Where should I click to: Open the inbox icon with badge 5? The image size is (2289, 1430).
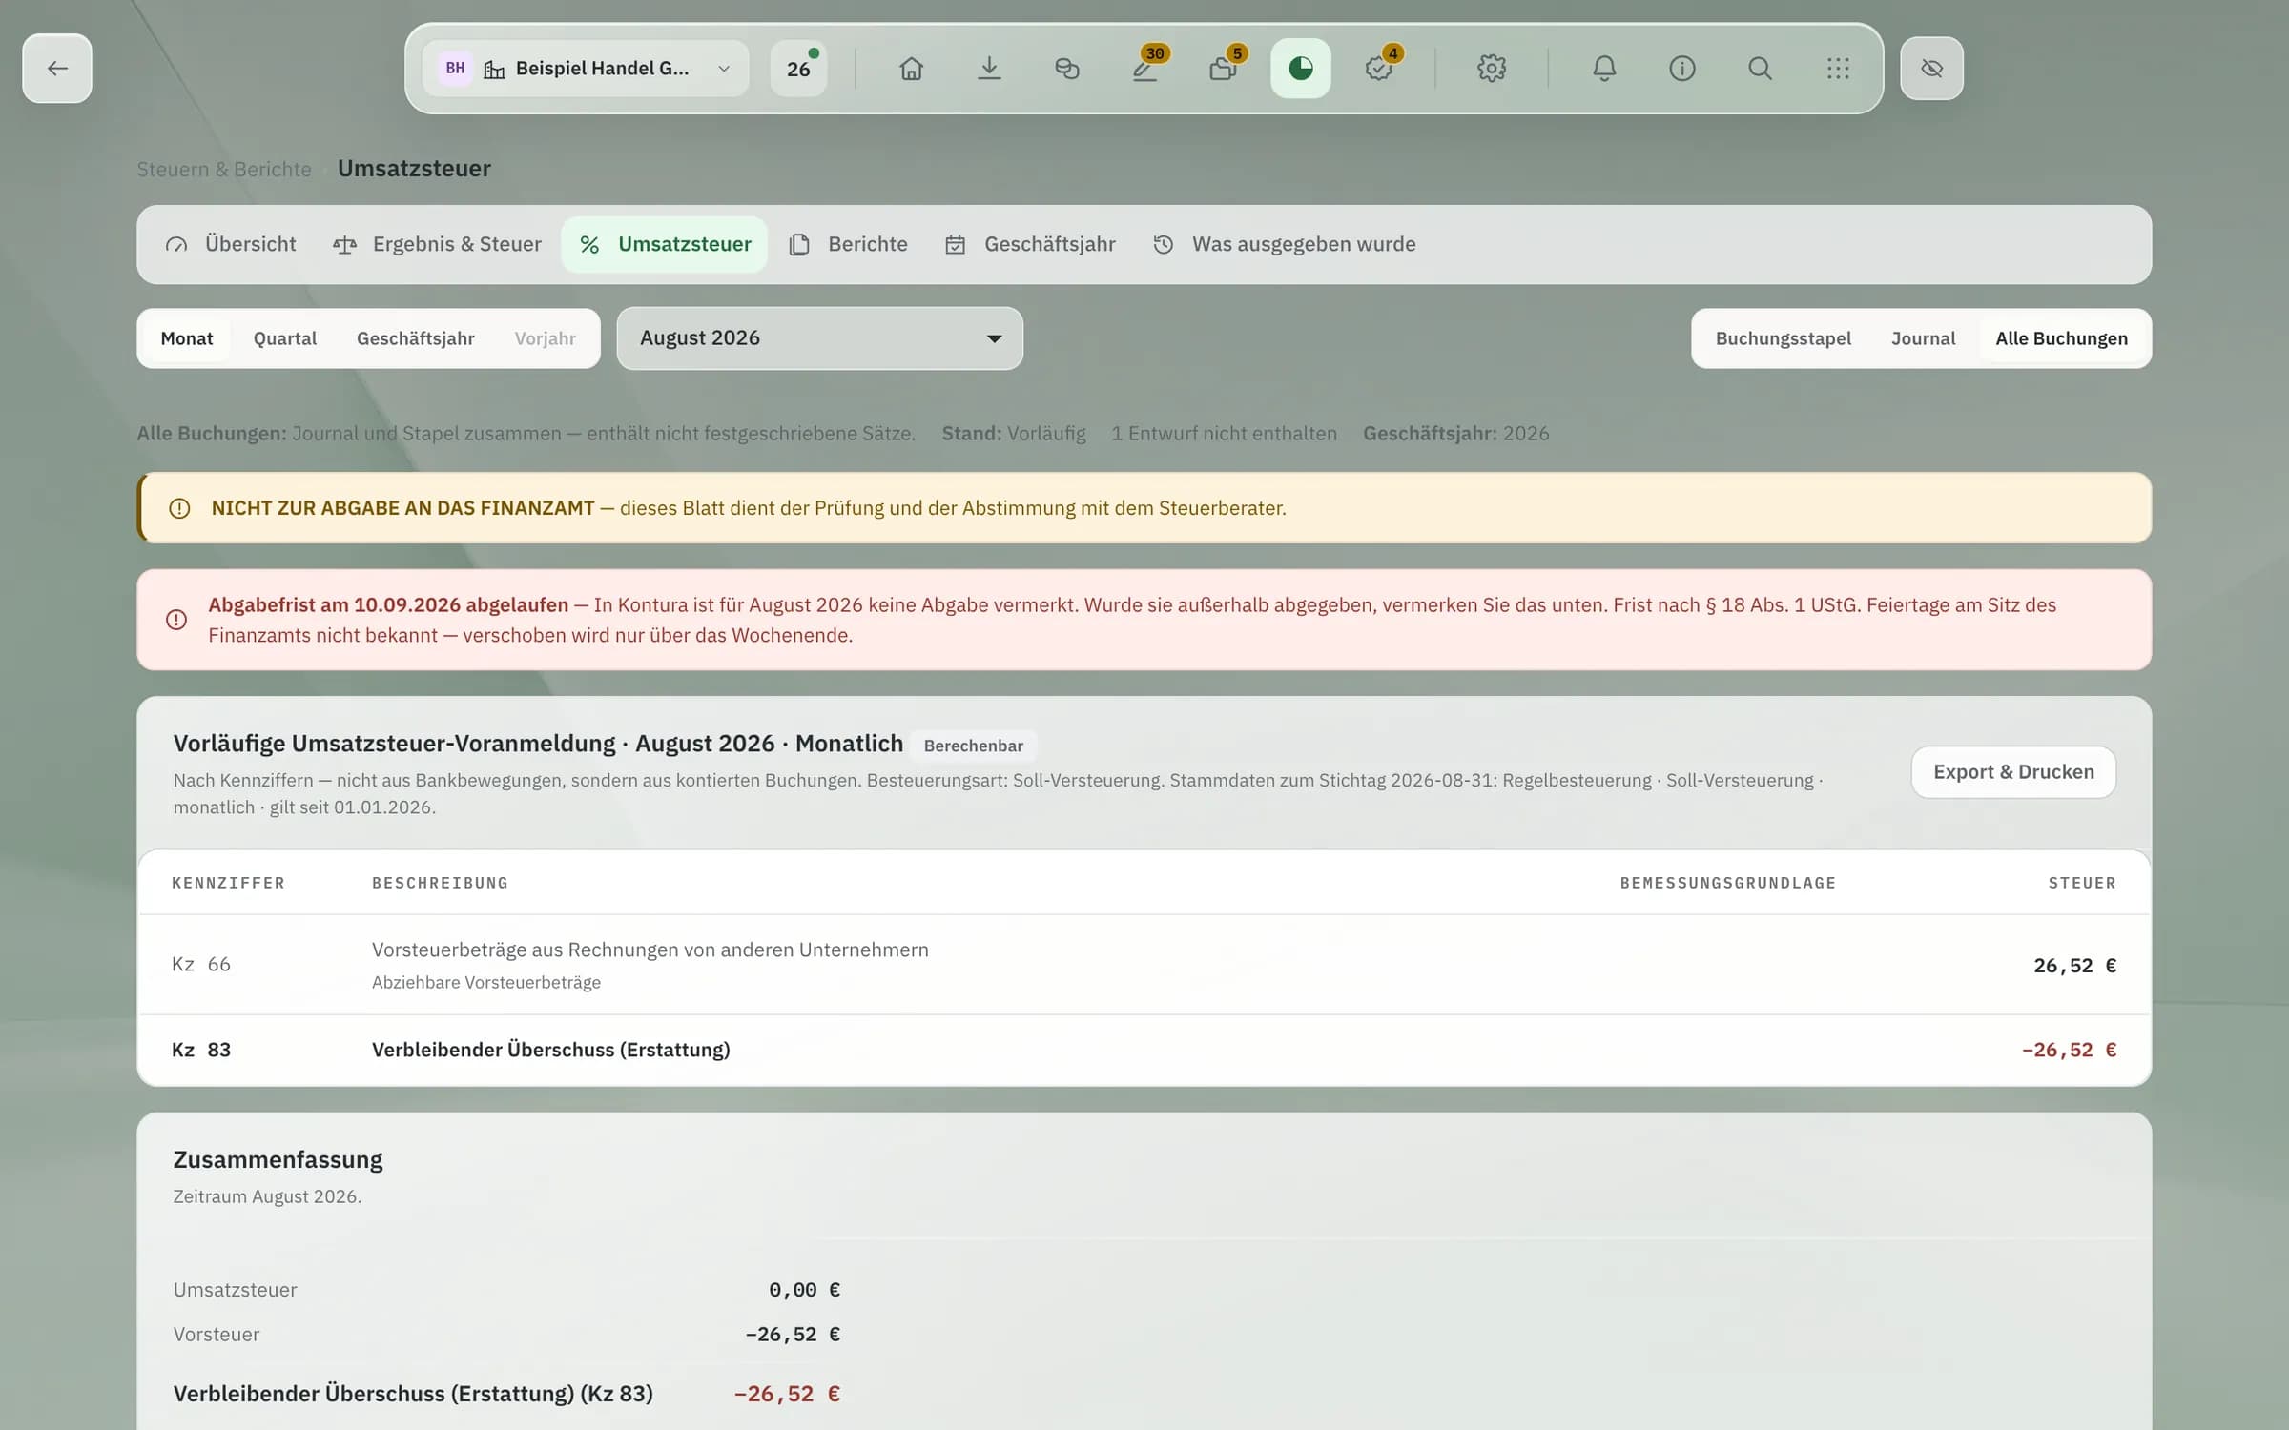coord(1224,69)
